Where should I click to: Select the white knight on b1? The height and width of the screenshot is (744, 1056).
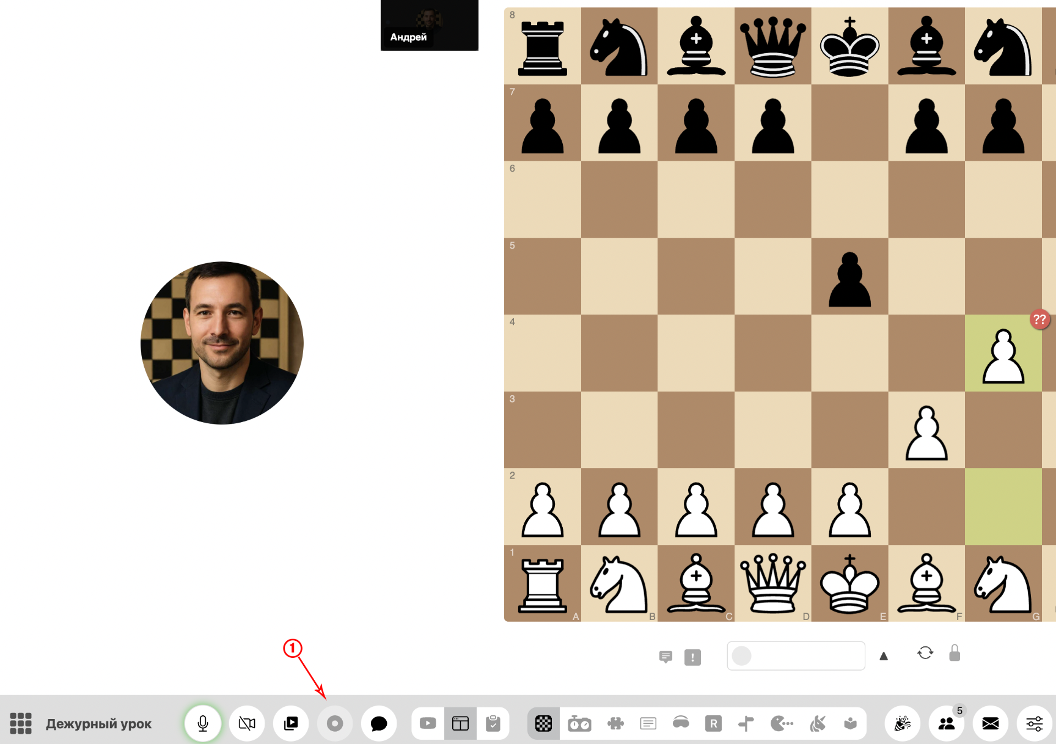[x=619, y=583]
